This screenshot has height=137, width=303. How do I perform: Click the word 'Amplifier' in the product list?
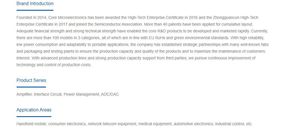click(24, 95)
